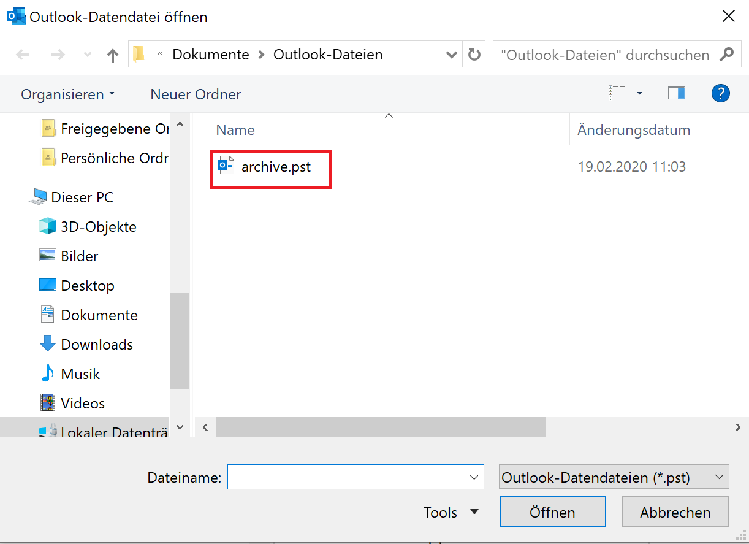Click the Musik note icon

pyautogui.click(x=48, y=374)
